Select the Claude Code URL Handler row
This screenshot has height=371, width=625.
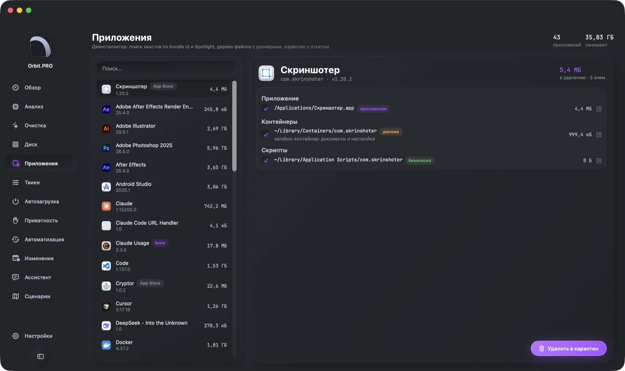point(164,226)
